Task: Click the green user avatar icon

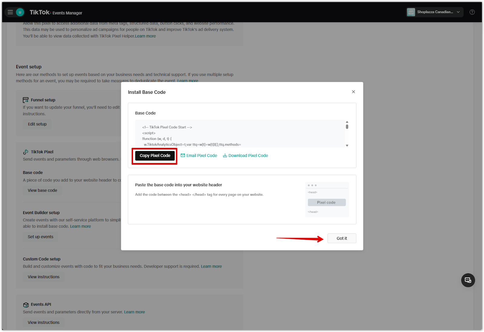Action: pyautogui.click(x=20, y=12)
